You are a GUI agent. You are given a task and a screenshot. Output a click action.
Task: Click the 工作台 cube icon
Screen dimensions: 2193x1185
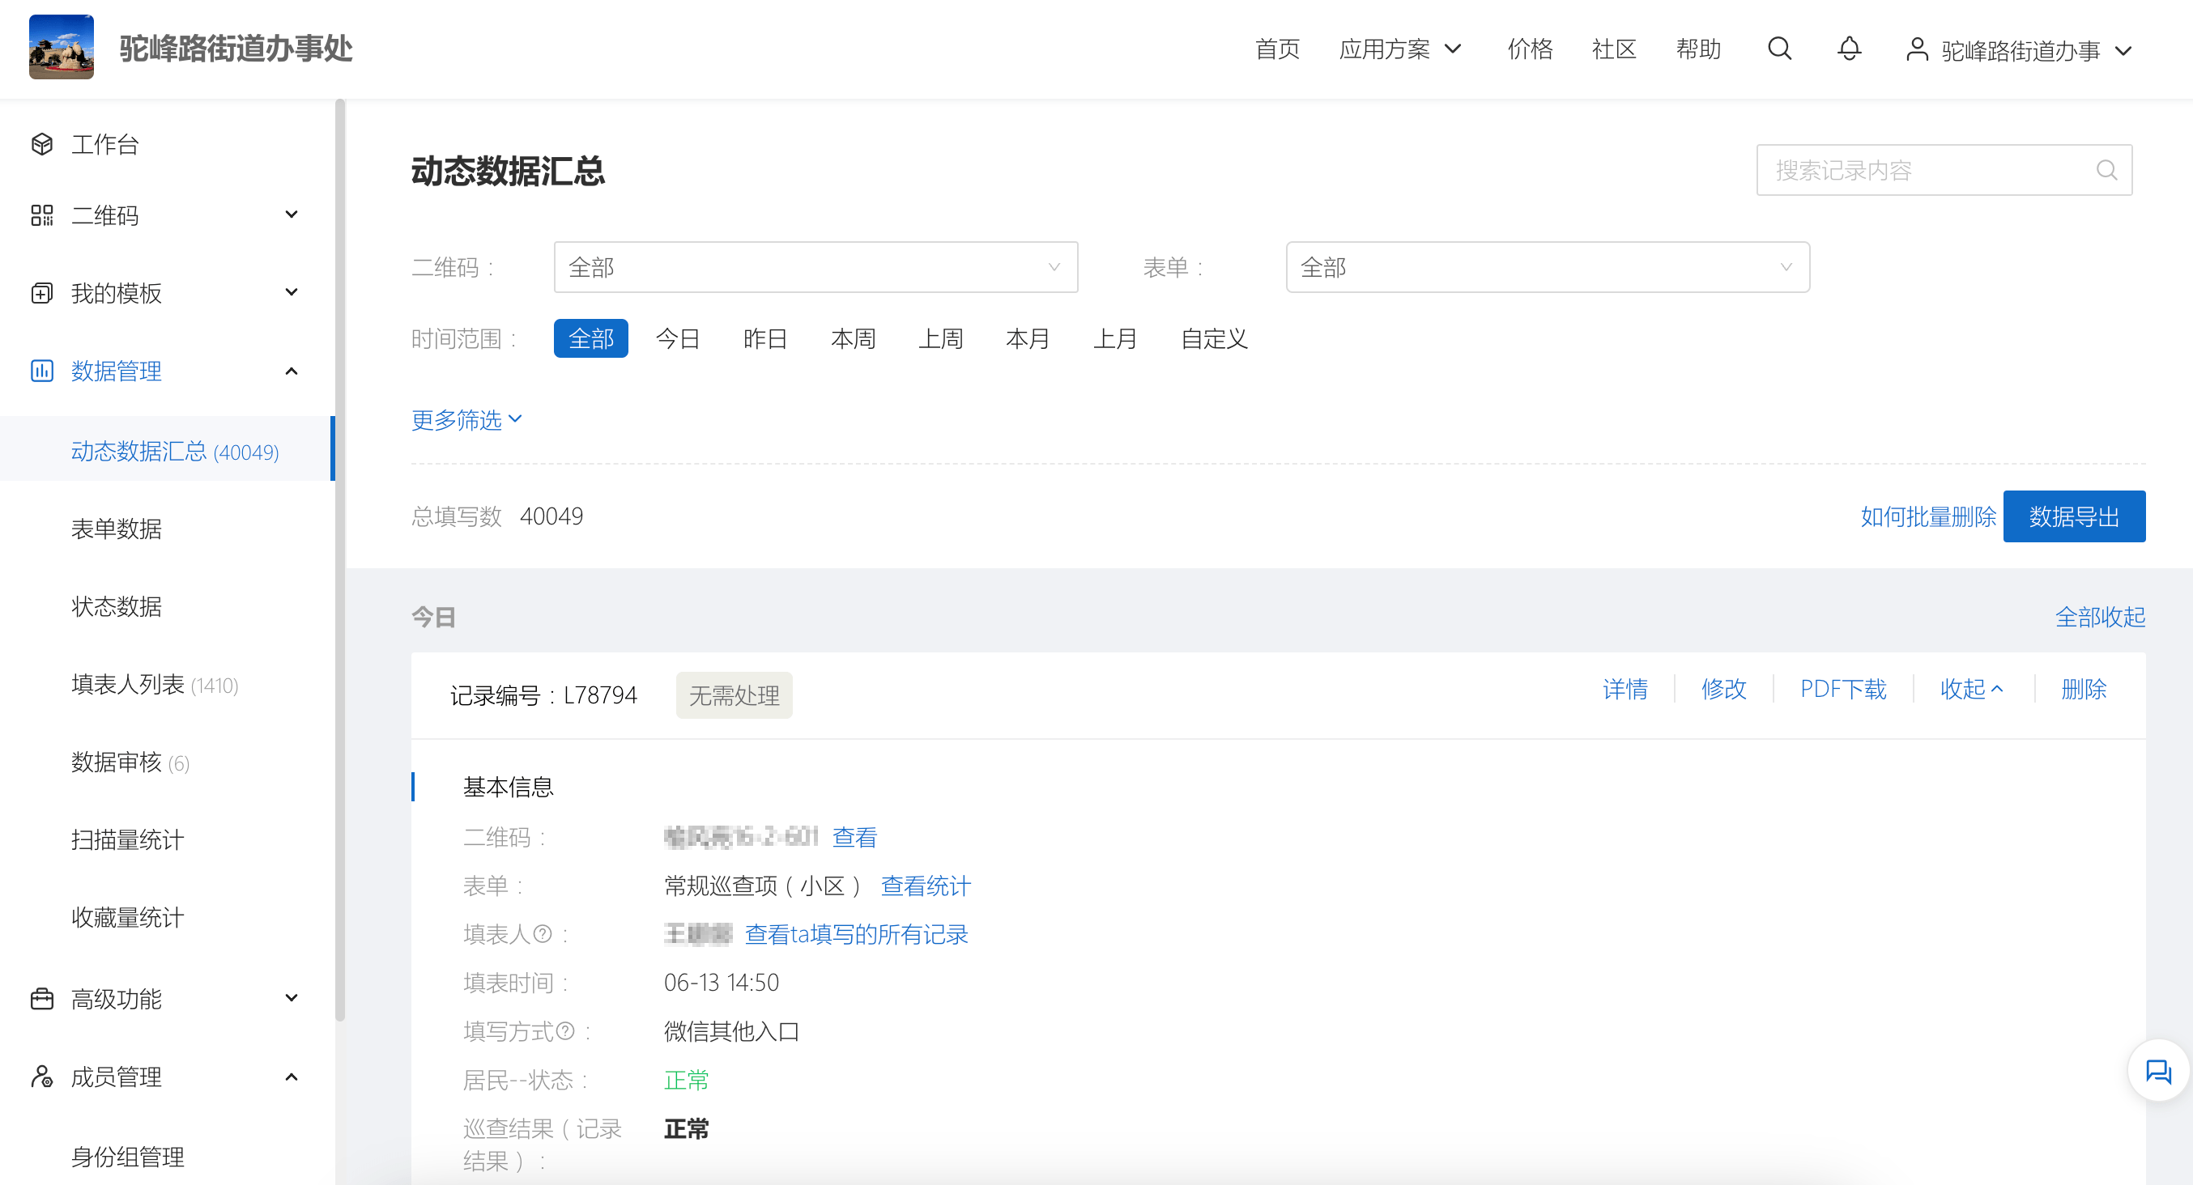click(x=42, y=144)
